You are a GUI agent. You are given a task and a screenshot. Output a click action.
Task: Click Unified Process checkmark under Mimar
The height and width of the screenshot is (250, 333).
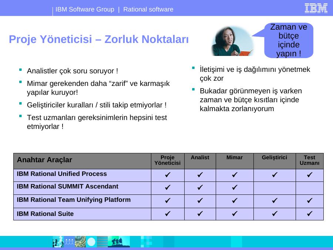235,175
